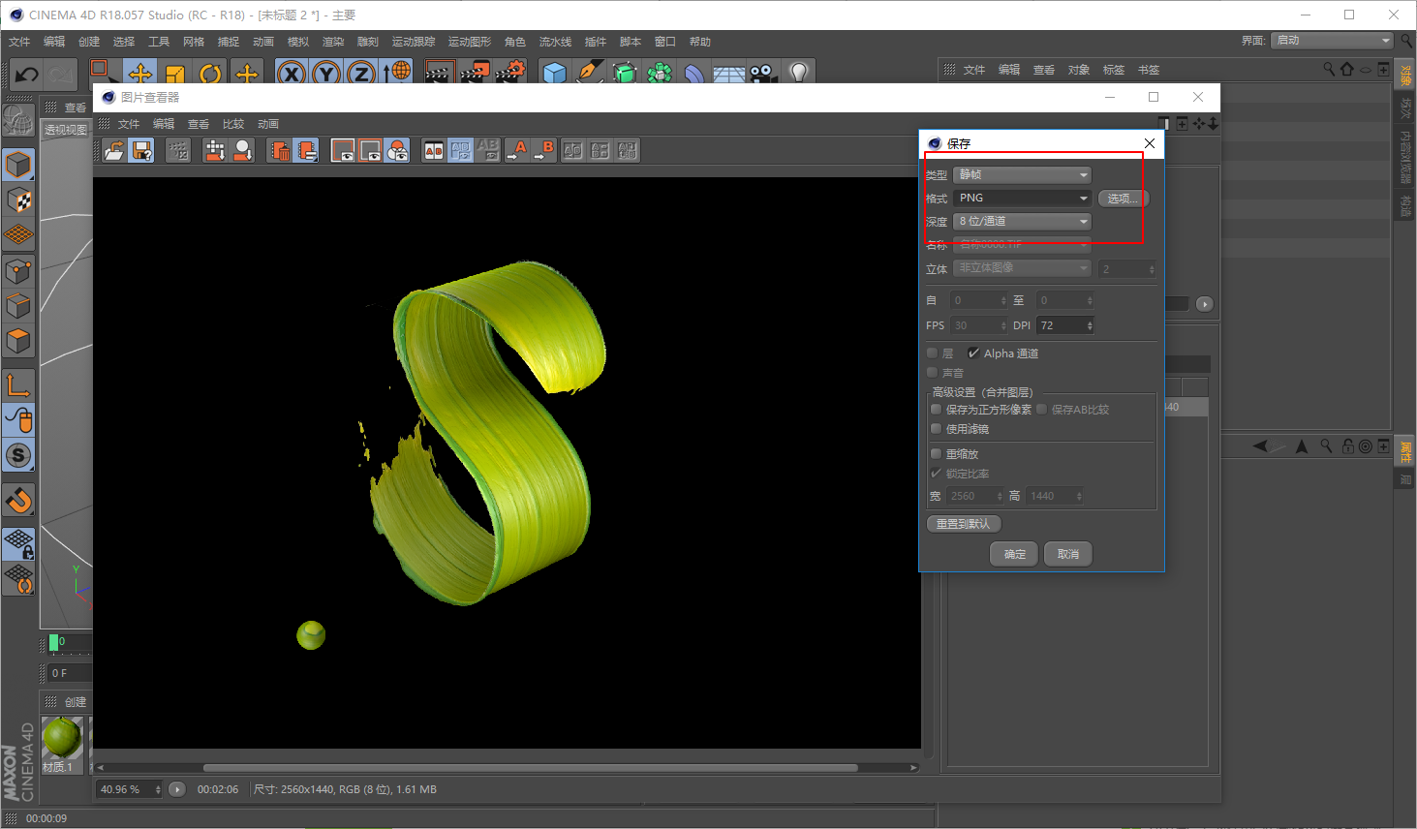
Task: Click the 重置到默认 button
Action: 964,524
